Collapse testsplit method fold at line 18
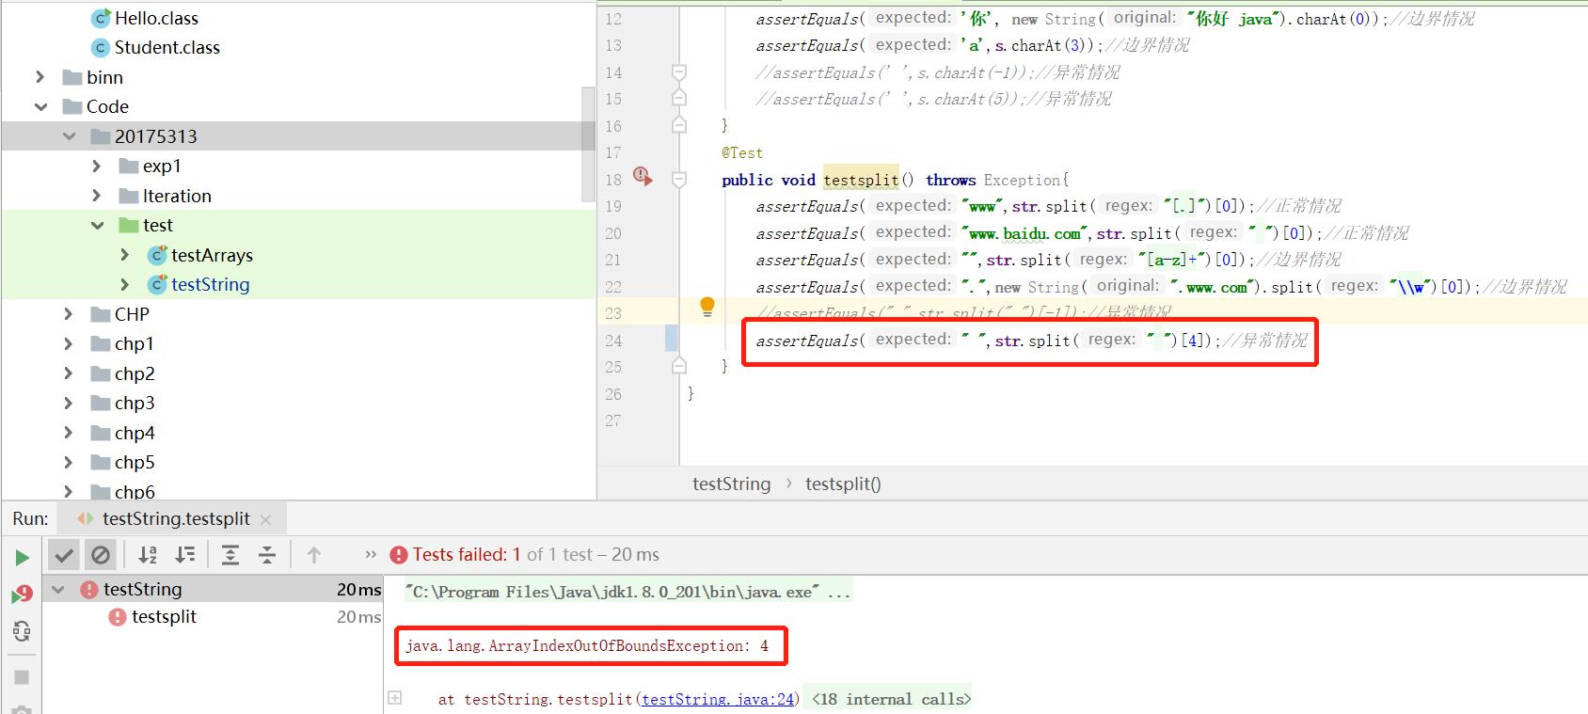 [679, 179]
